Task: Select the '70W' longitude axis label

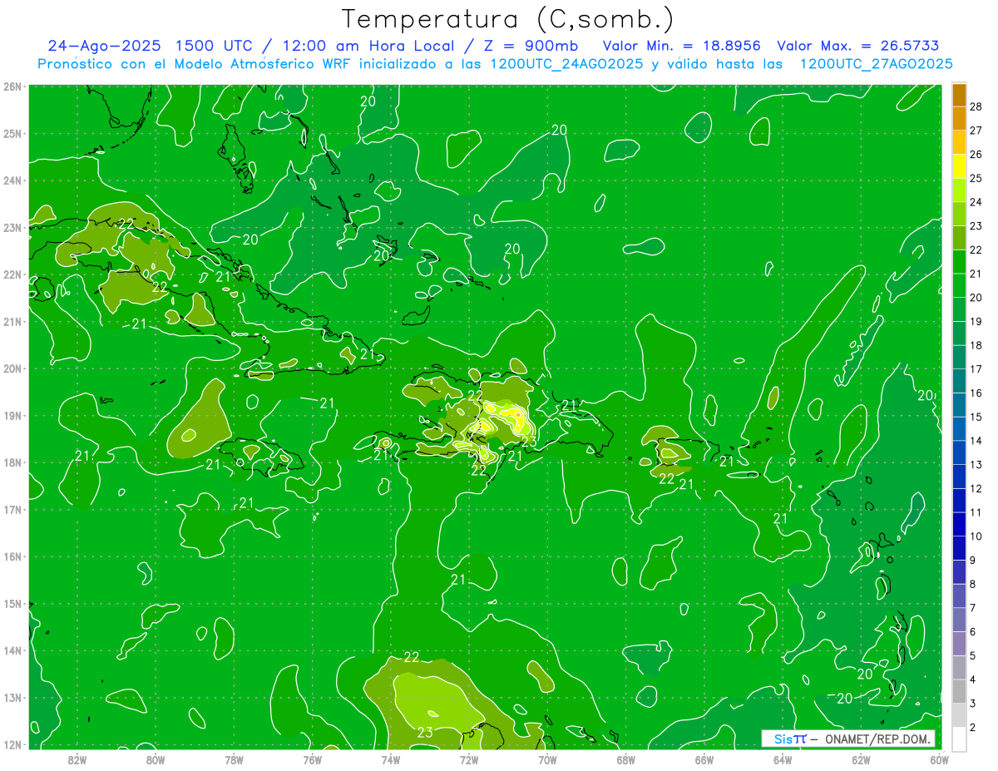Action: [x=547, y=759]
